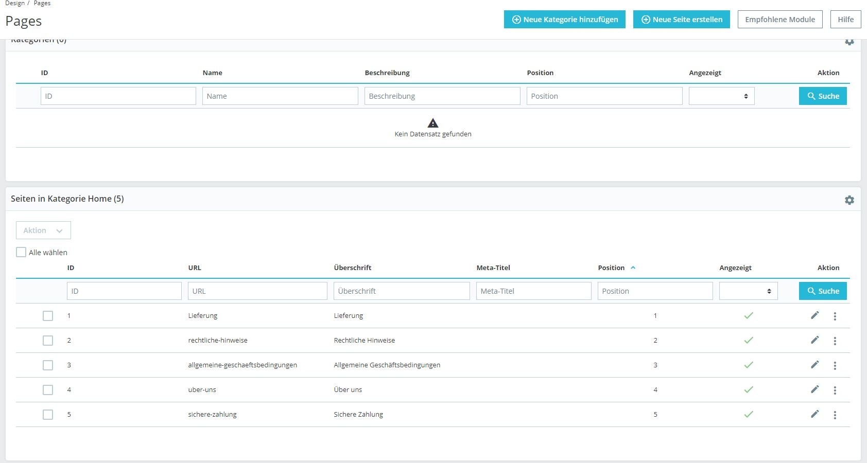Edit the sichere-zahlung page with pencil icon

(x=814, y=414)
